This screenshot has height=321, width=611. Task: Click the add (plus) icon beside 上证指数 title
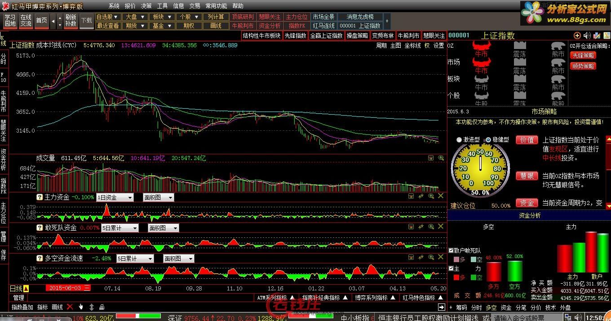click(x=577, y=36)
